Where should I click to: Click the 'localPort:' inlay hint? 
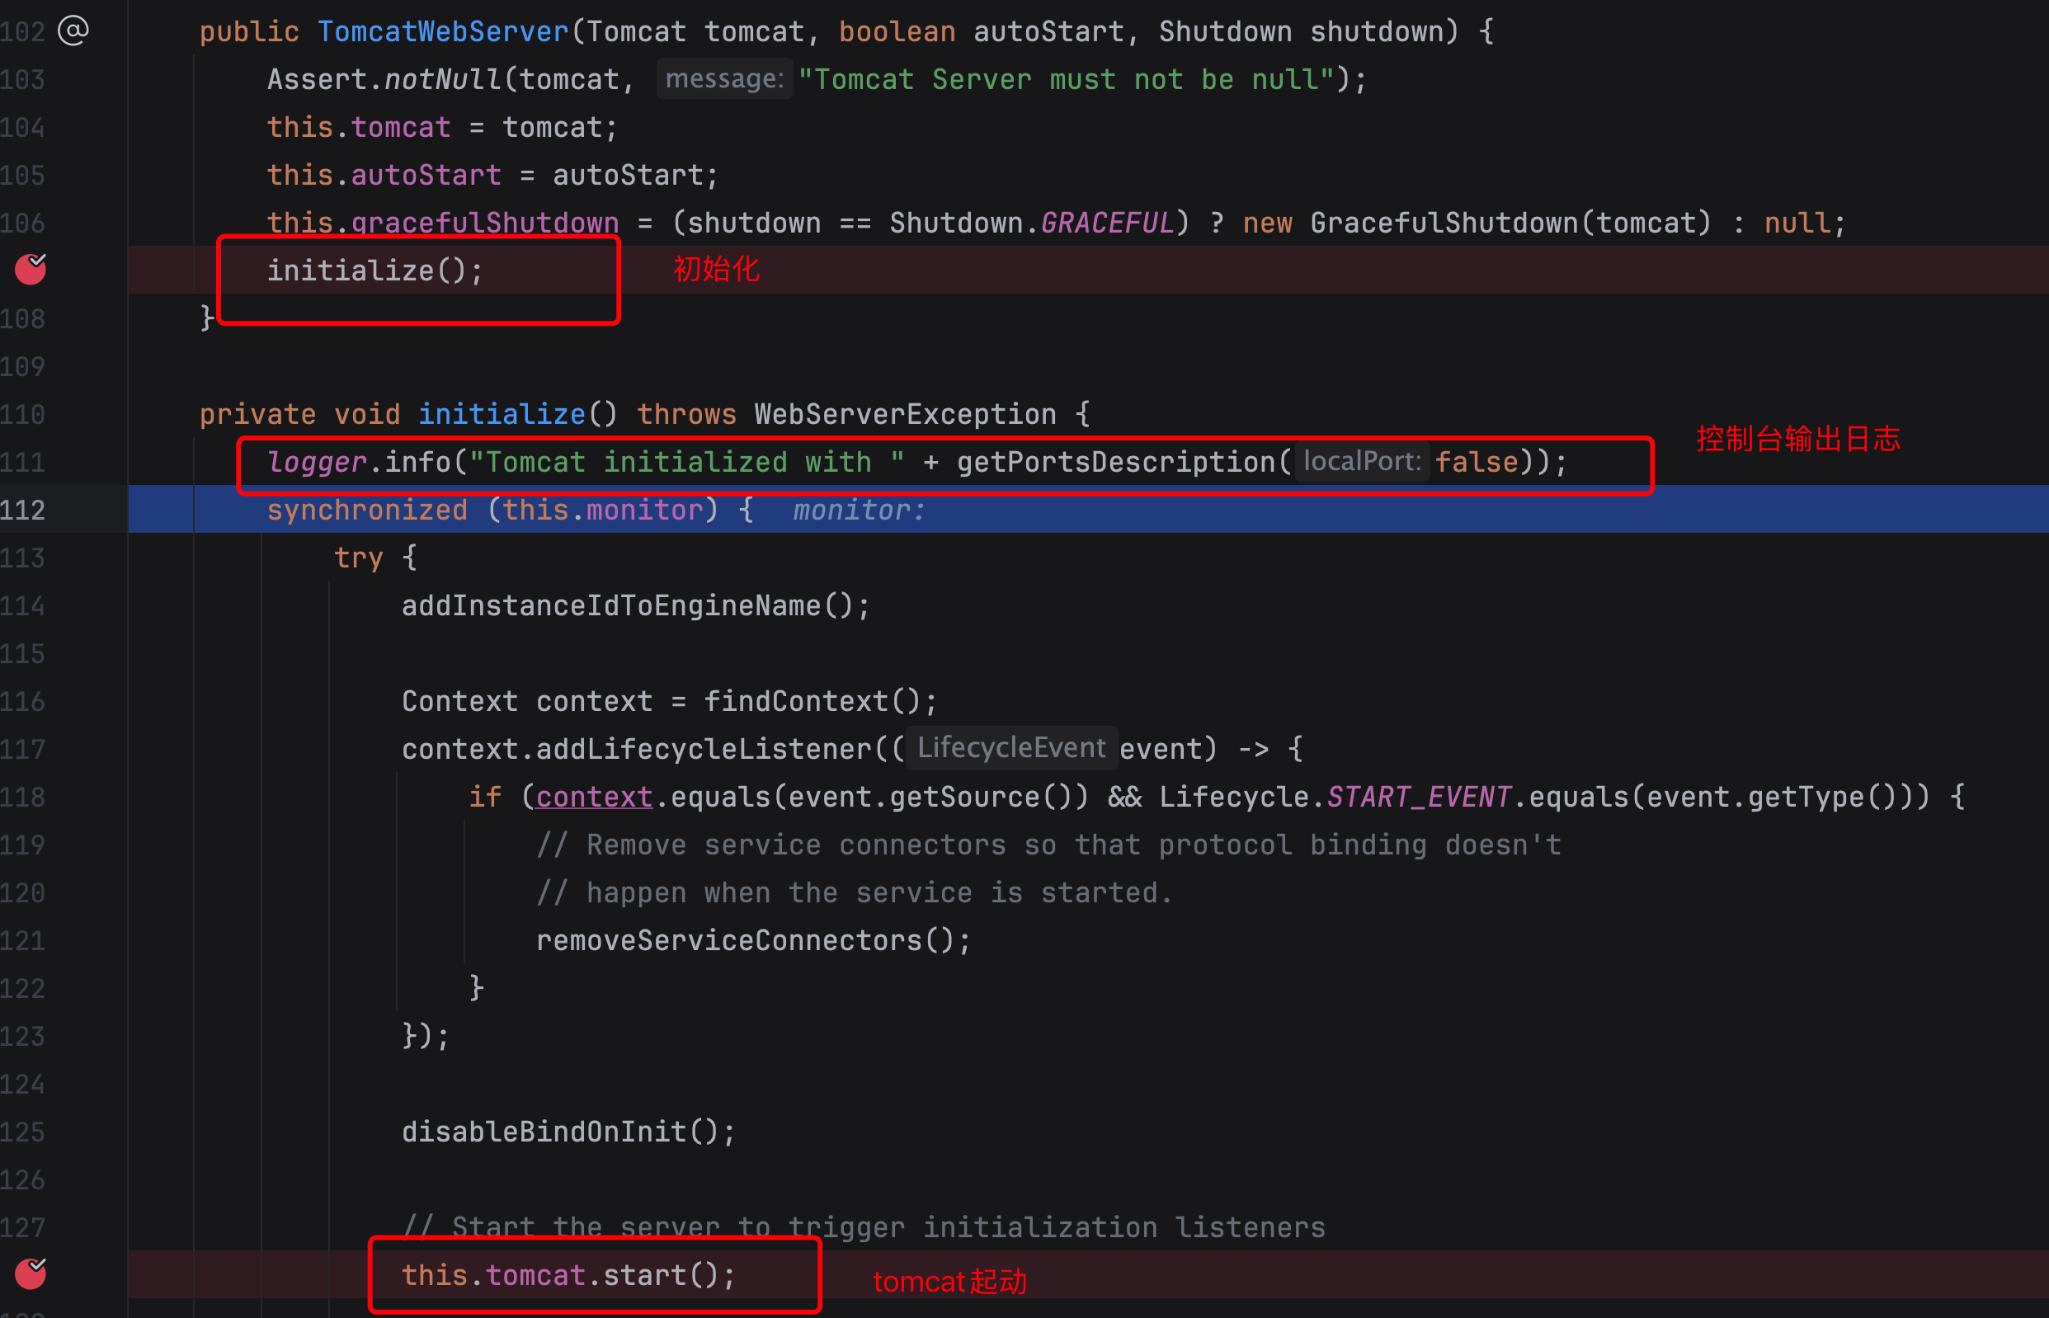point(1361,462)
